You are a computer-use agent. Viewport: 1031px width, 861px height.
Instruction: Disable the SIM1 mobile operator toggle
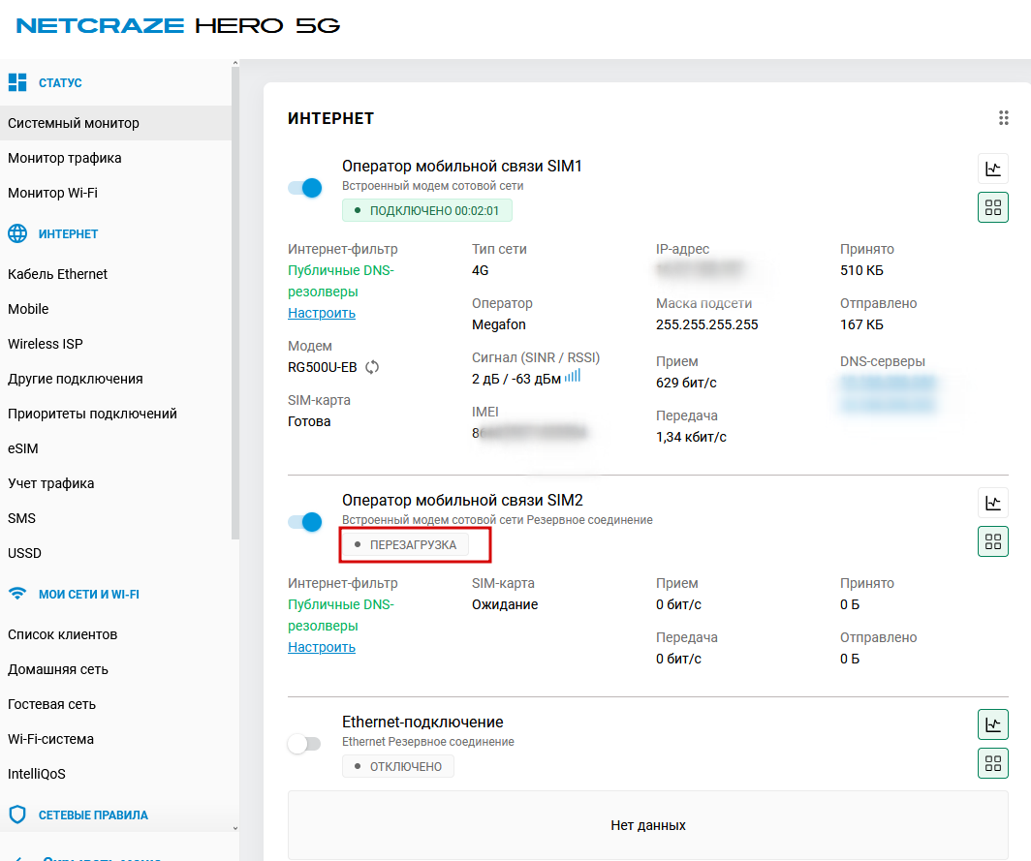click(x=304, y=188)
